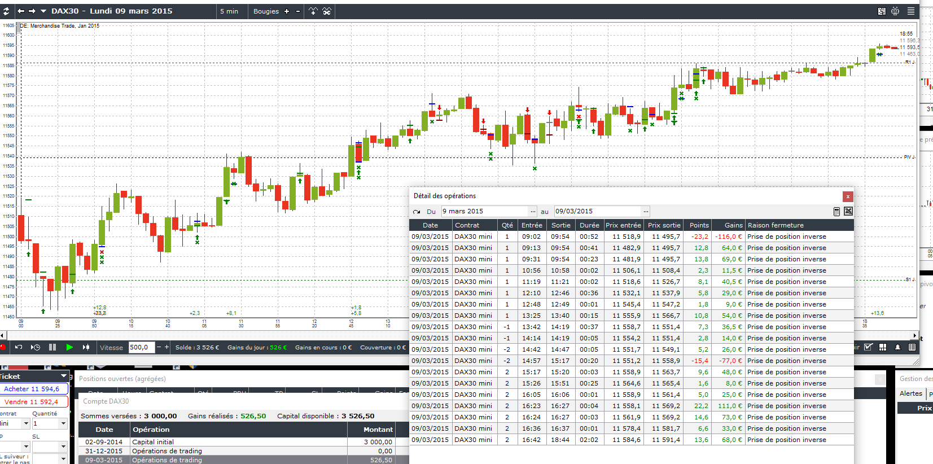933x464 pixels.
Task: Select entry price 11 584,6 cell
Action: click(x=624, y=440)
